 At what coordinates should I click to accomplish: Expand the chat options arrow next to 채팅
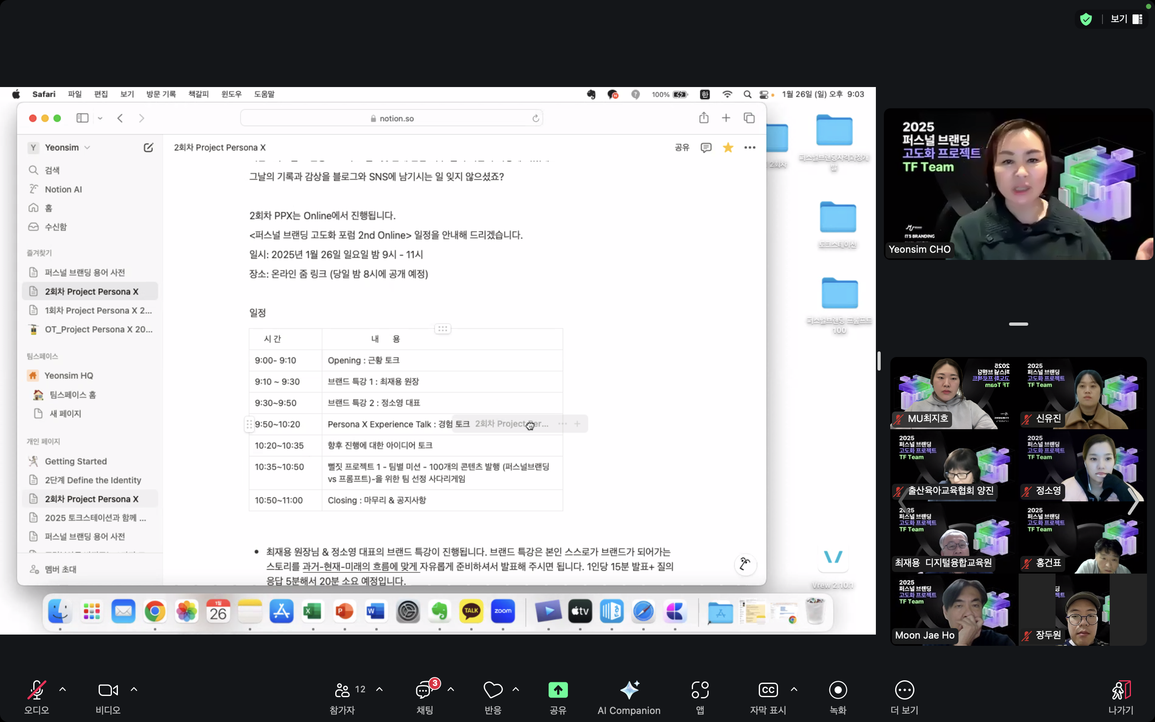(x=450, y=690)
